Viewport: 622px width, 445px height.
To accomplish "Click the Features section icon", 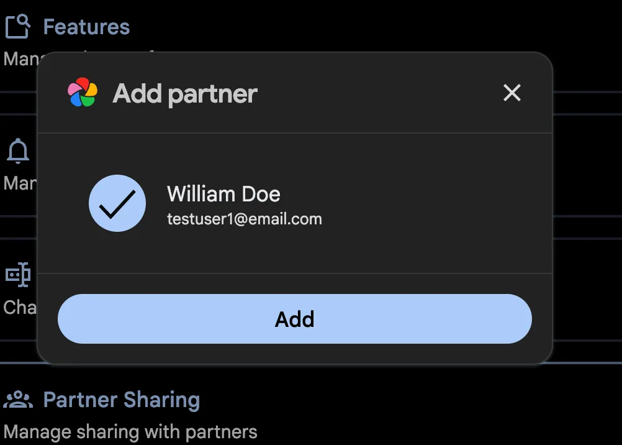I will click(x=17, y=27).
